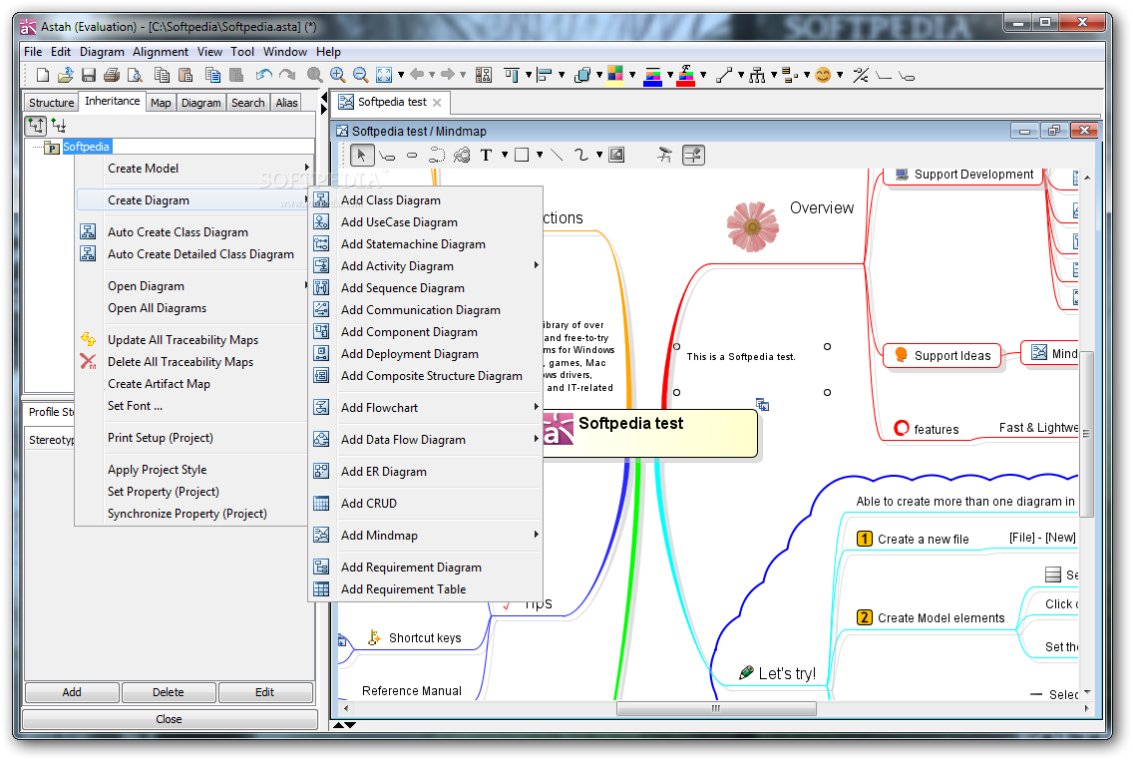Viewport: 1133px width, 760px height.
Task: Select the Boundary cloud tool in Mindmap toolbar
Action: pyautogui.click(x=462, y=155)
